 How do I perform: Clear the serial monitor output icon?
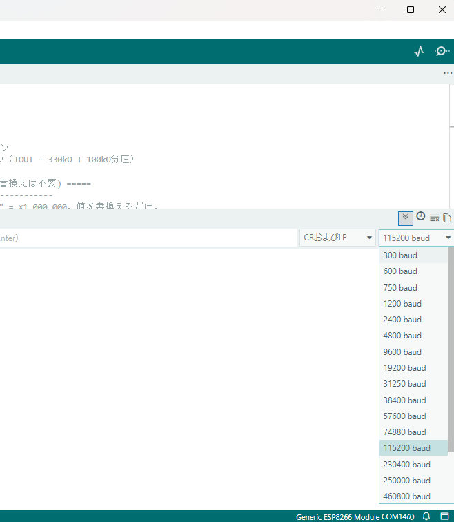tap(435, 218)
